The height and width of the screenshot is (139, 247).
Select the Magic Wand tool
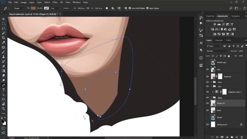pos(3,33)
